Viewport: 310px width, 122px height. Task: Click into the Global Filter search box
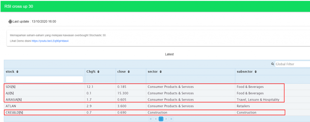(292, 64)
